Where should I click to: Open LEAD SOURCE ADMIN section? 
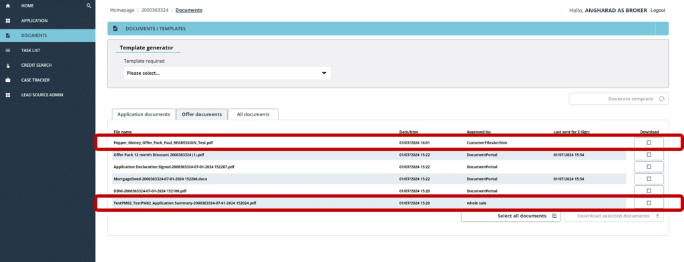point(42,95)
